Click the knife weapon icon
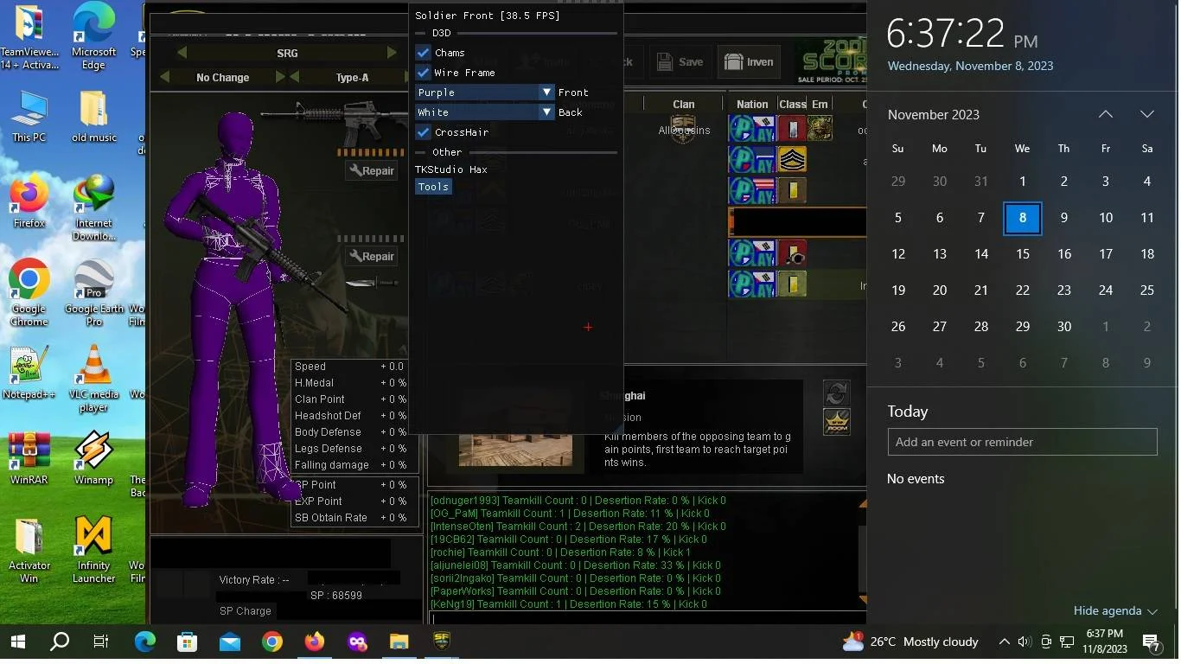This screenshot has height=664, width=1181. point(372,283)
